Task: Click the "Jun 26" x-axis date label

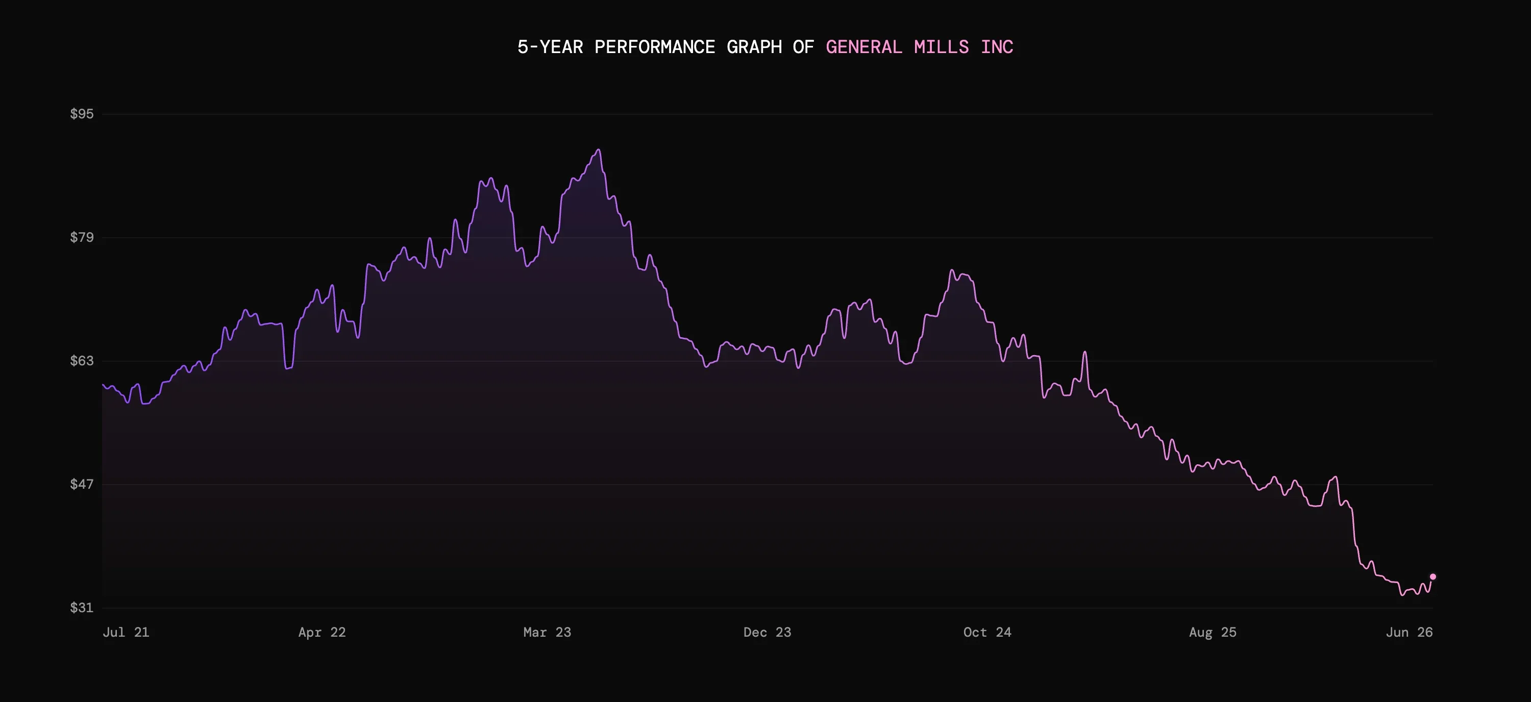Action: pos(1409,632)
